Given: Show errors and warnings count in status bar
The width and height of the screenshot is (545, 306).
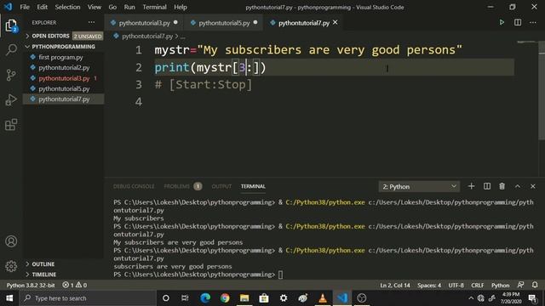Looking at the screenshot, I should [x=74, y=285].
